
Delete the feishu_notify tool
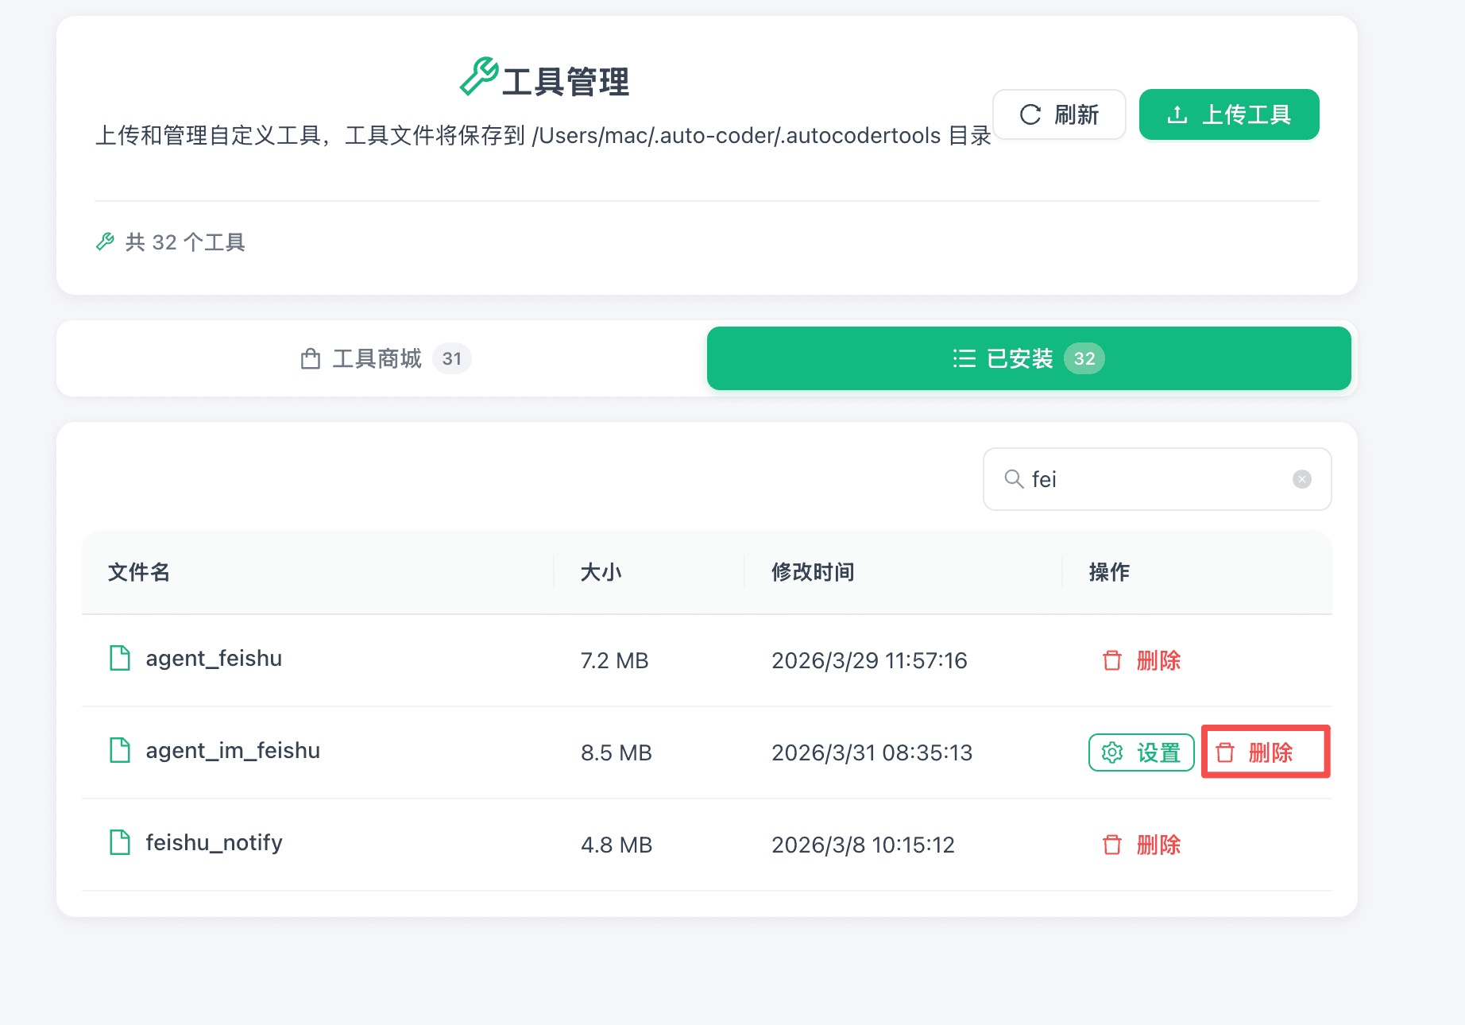tap(1142, 845)
